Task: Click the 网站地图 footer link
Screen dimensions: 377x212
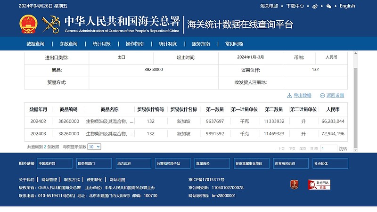Action: (117, 180)
